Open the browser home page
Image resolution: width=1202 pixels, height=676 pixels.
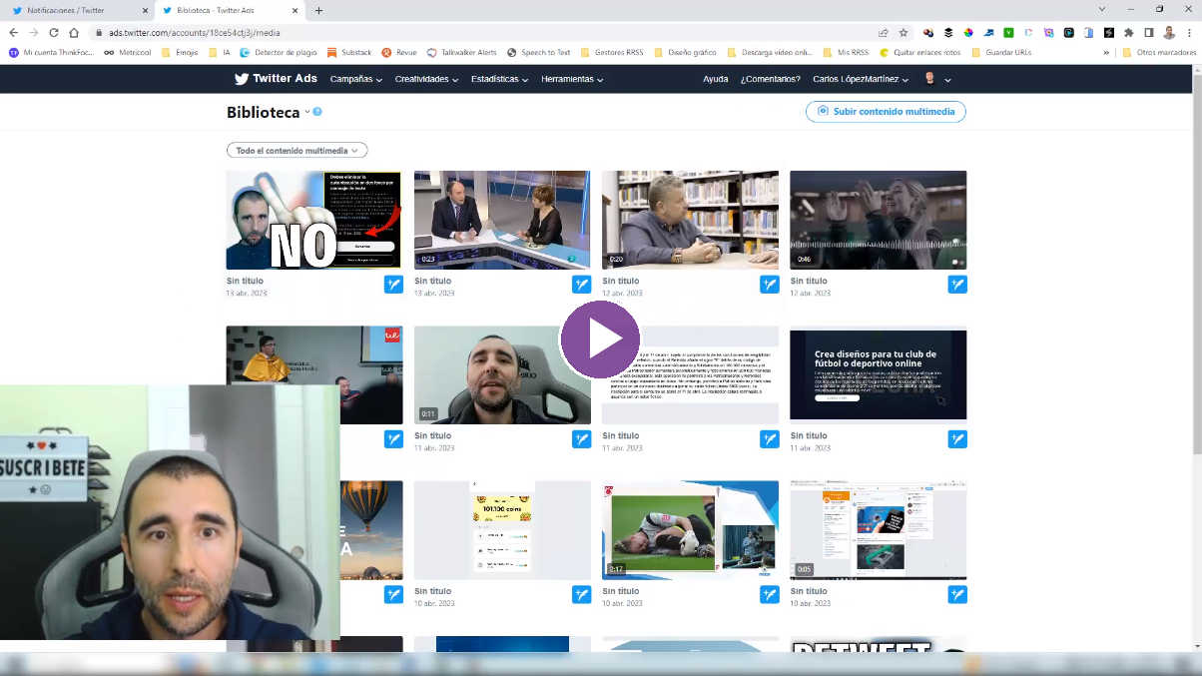[74, 33]
